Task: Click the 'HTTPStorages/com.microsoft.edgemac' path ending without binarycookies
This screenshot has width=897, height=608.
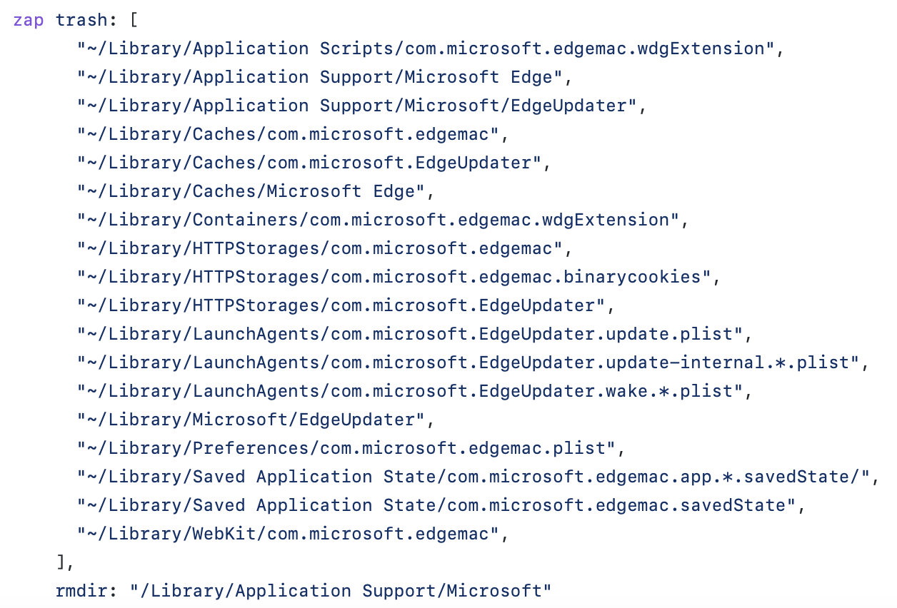Action: pyautogui.click(x=325, y=248)
